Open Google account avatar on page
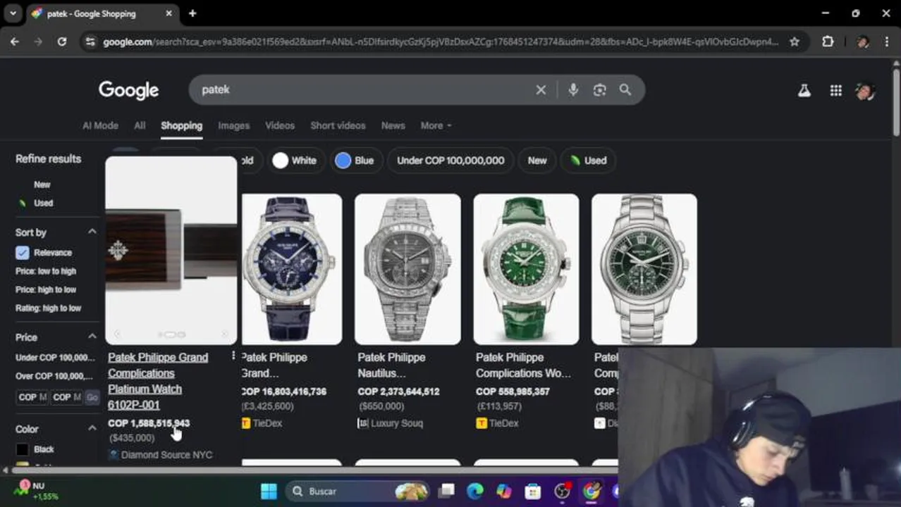Viewport: 901px width, 507px height. tap(865, 91)
